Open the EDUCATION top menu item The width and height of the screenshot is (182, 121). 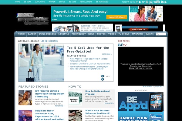[40, 2]
